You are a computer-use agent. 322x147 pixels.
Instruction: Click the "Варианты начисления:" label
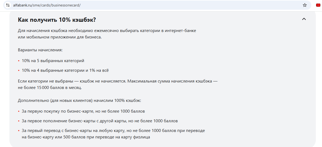pos(40,50)
